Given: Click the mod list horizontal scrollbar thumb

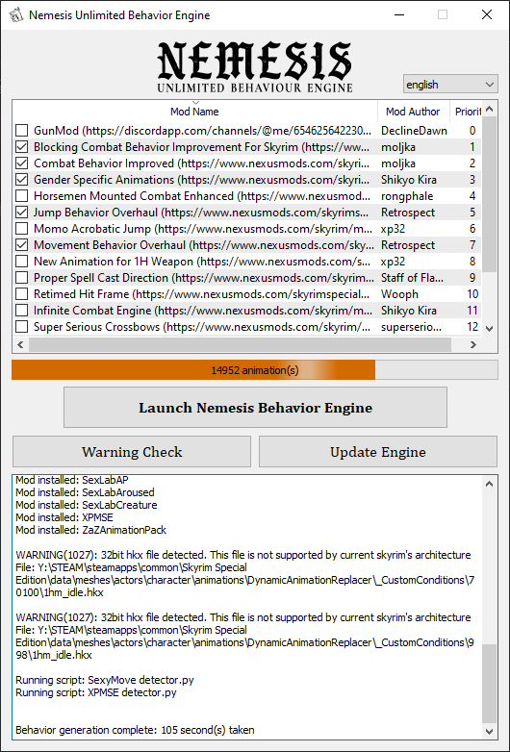Looking at the screenshot, I should [240, 344].
